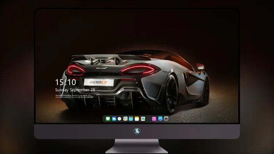
Task: Launch the pink Music app
Action: [154, 119]
